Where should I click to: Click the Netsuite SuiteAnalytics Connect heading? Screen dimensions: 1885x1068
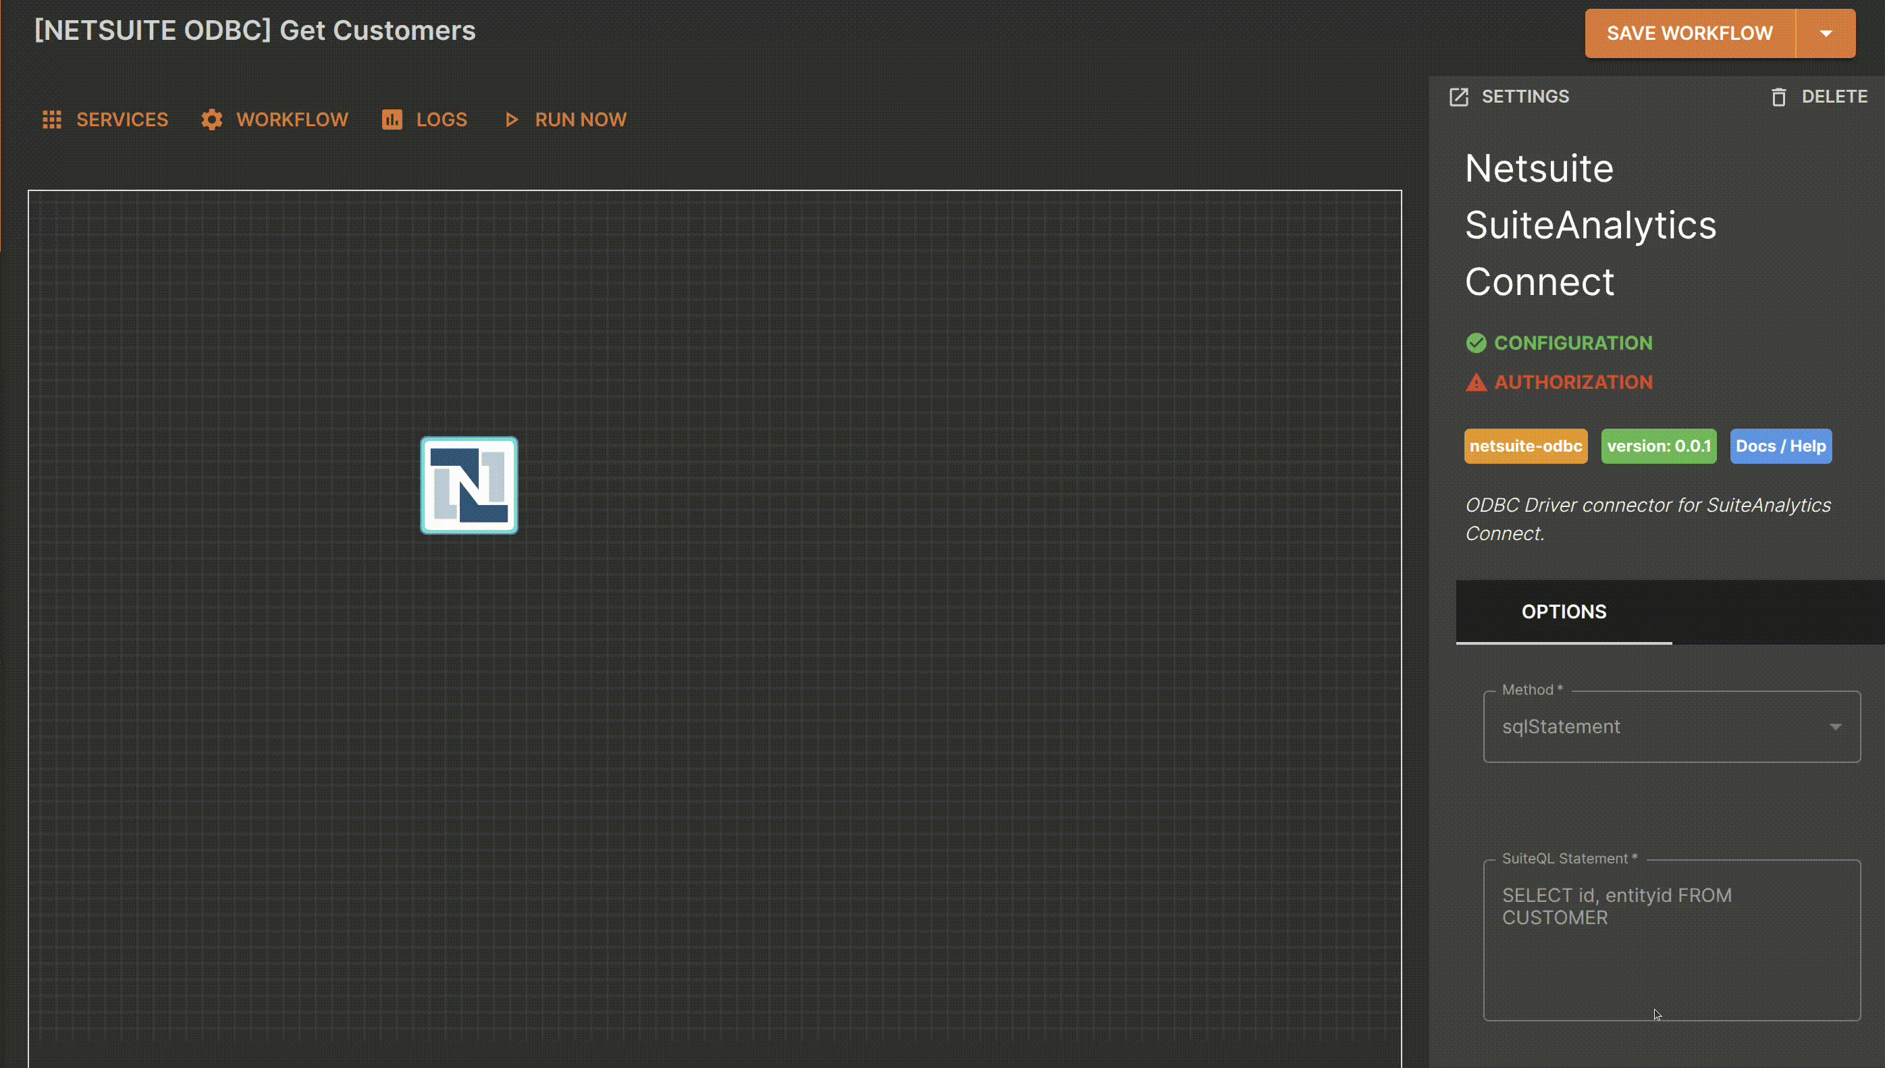[1590, 225]
